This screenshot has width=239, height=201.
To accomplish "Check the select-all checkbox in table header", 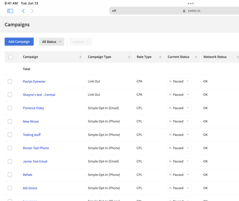I will [x=10, y=57].
